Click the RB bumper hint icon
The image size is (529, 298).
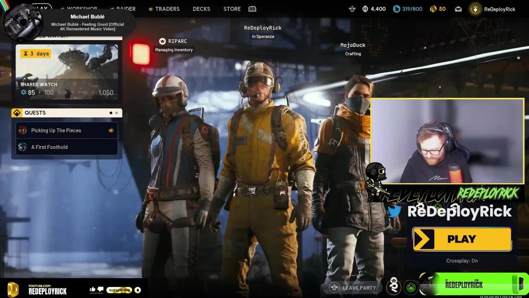tap(252, 9)
